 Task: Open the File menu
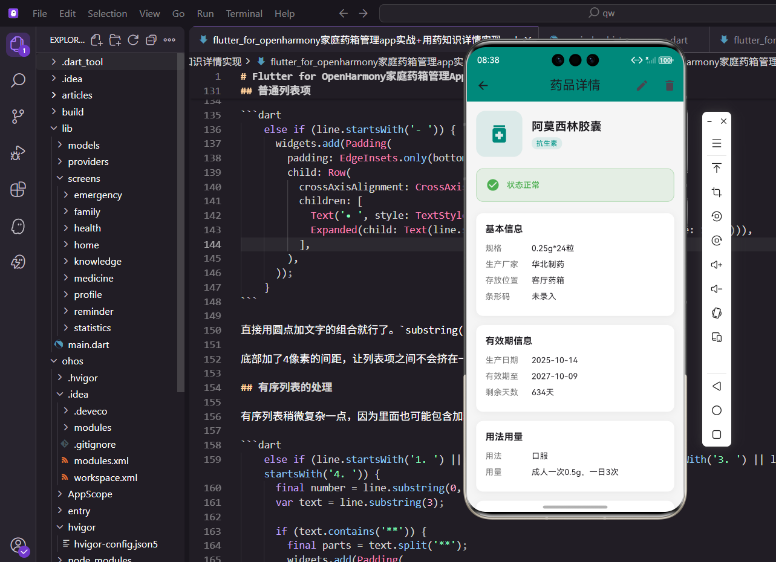coord(40,13)
